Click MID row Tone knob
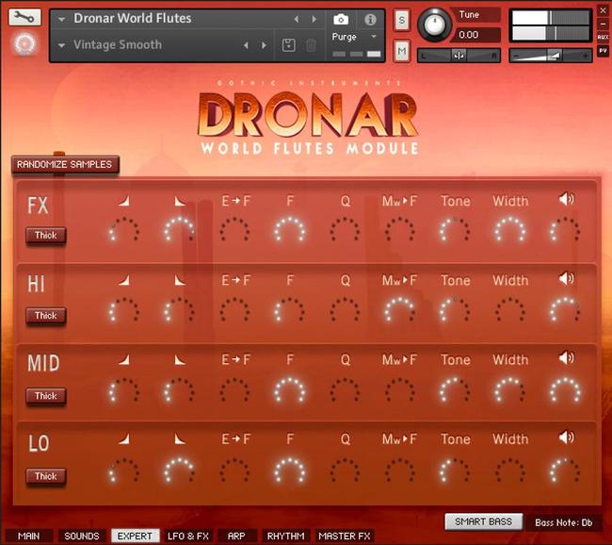 (x=455, y=390)
